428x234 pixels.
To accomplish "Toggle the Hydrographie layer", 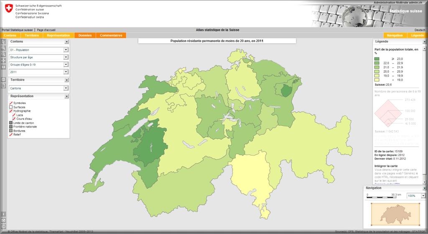I will 11,111.
